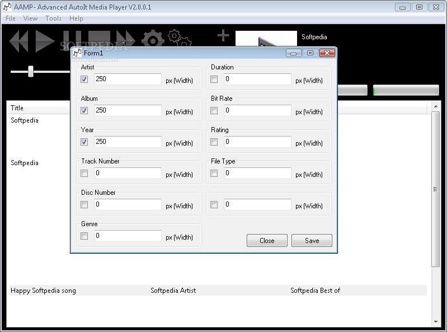The width and height of the screenshot is (447, 332).
Task: Focus the Artist width input field
Action: [128, 79]
